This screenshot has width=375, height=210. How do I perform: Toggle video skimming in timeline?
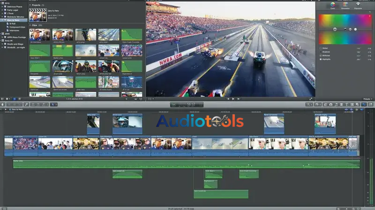(346, 109)
